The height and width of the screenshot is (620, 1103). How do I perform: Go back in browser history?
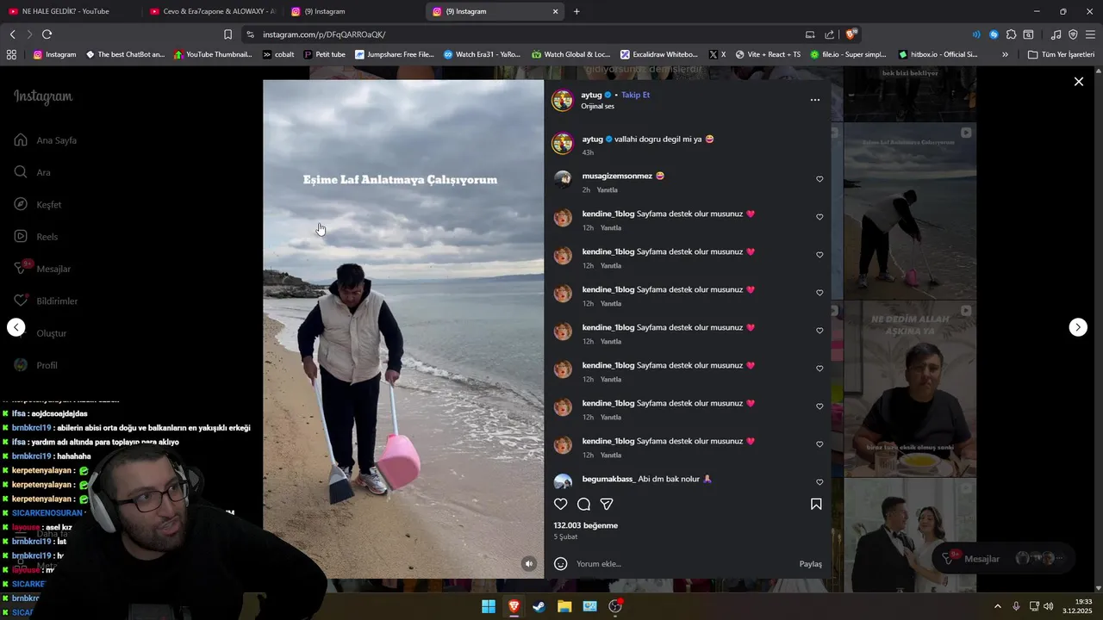click(x=12, y=34)
